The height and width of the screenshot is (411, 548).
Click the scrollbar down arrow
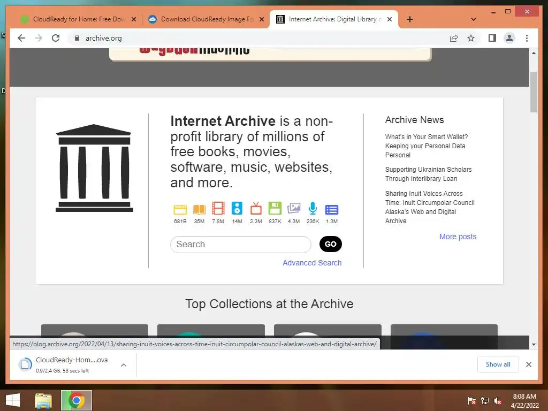point(534,345)
